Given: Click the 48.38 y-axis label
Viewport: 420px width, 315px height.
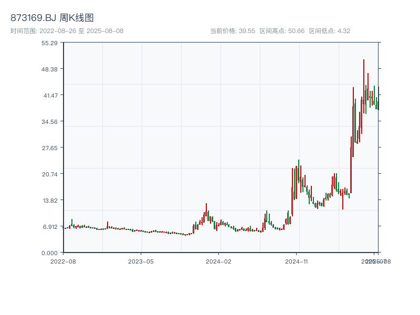Looking at the screenshot, I should click(x=49, y=69).
